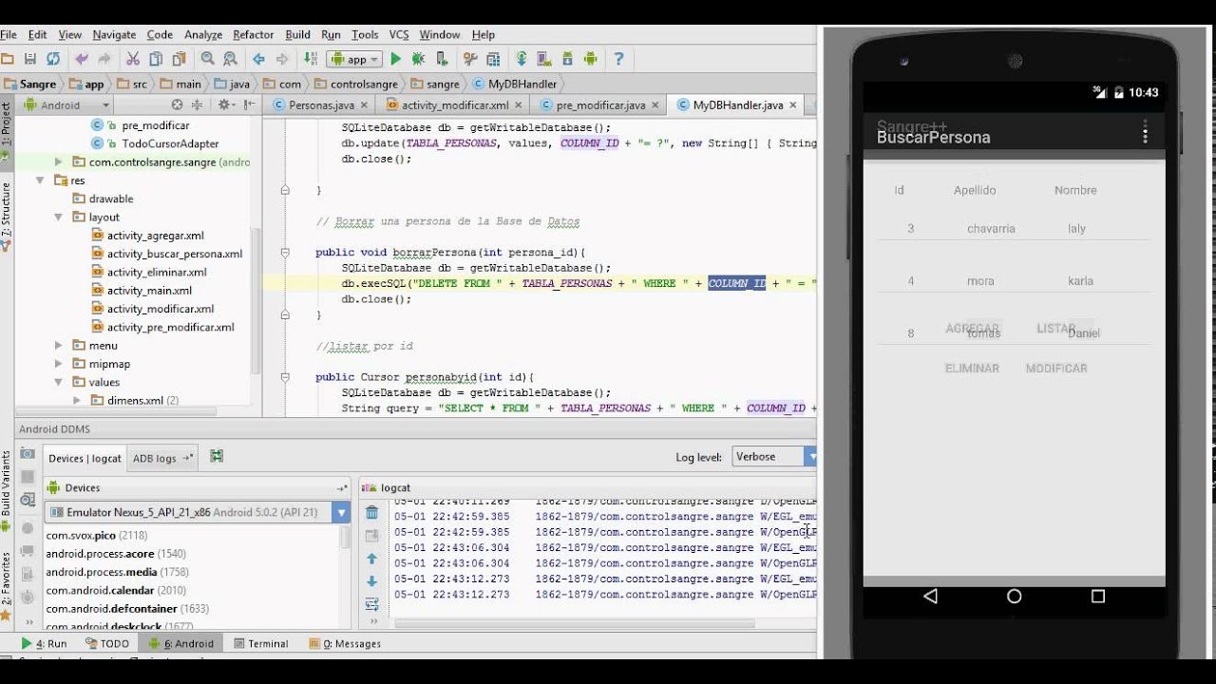The image size is (1216, 684).
Task: Click the screen capture camera icon in DDMS
Action: coord(28,454)
